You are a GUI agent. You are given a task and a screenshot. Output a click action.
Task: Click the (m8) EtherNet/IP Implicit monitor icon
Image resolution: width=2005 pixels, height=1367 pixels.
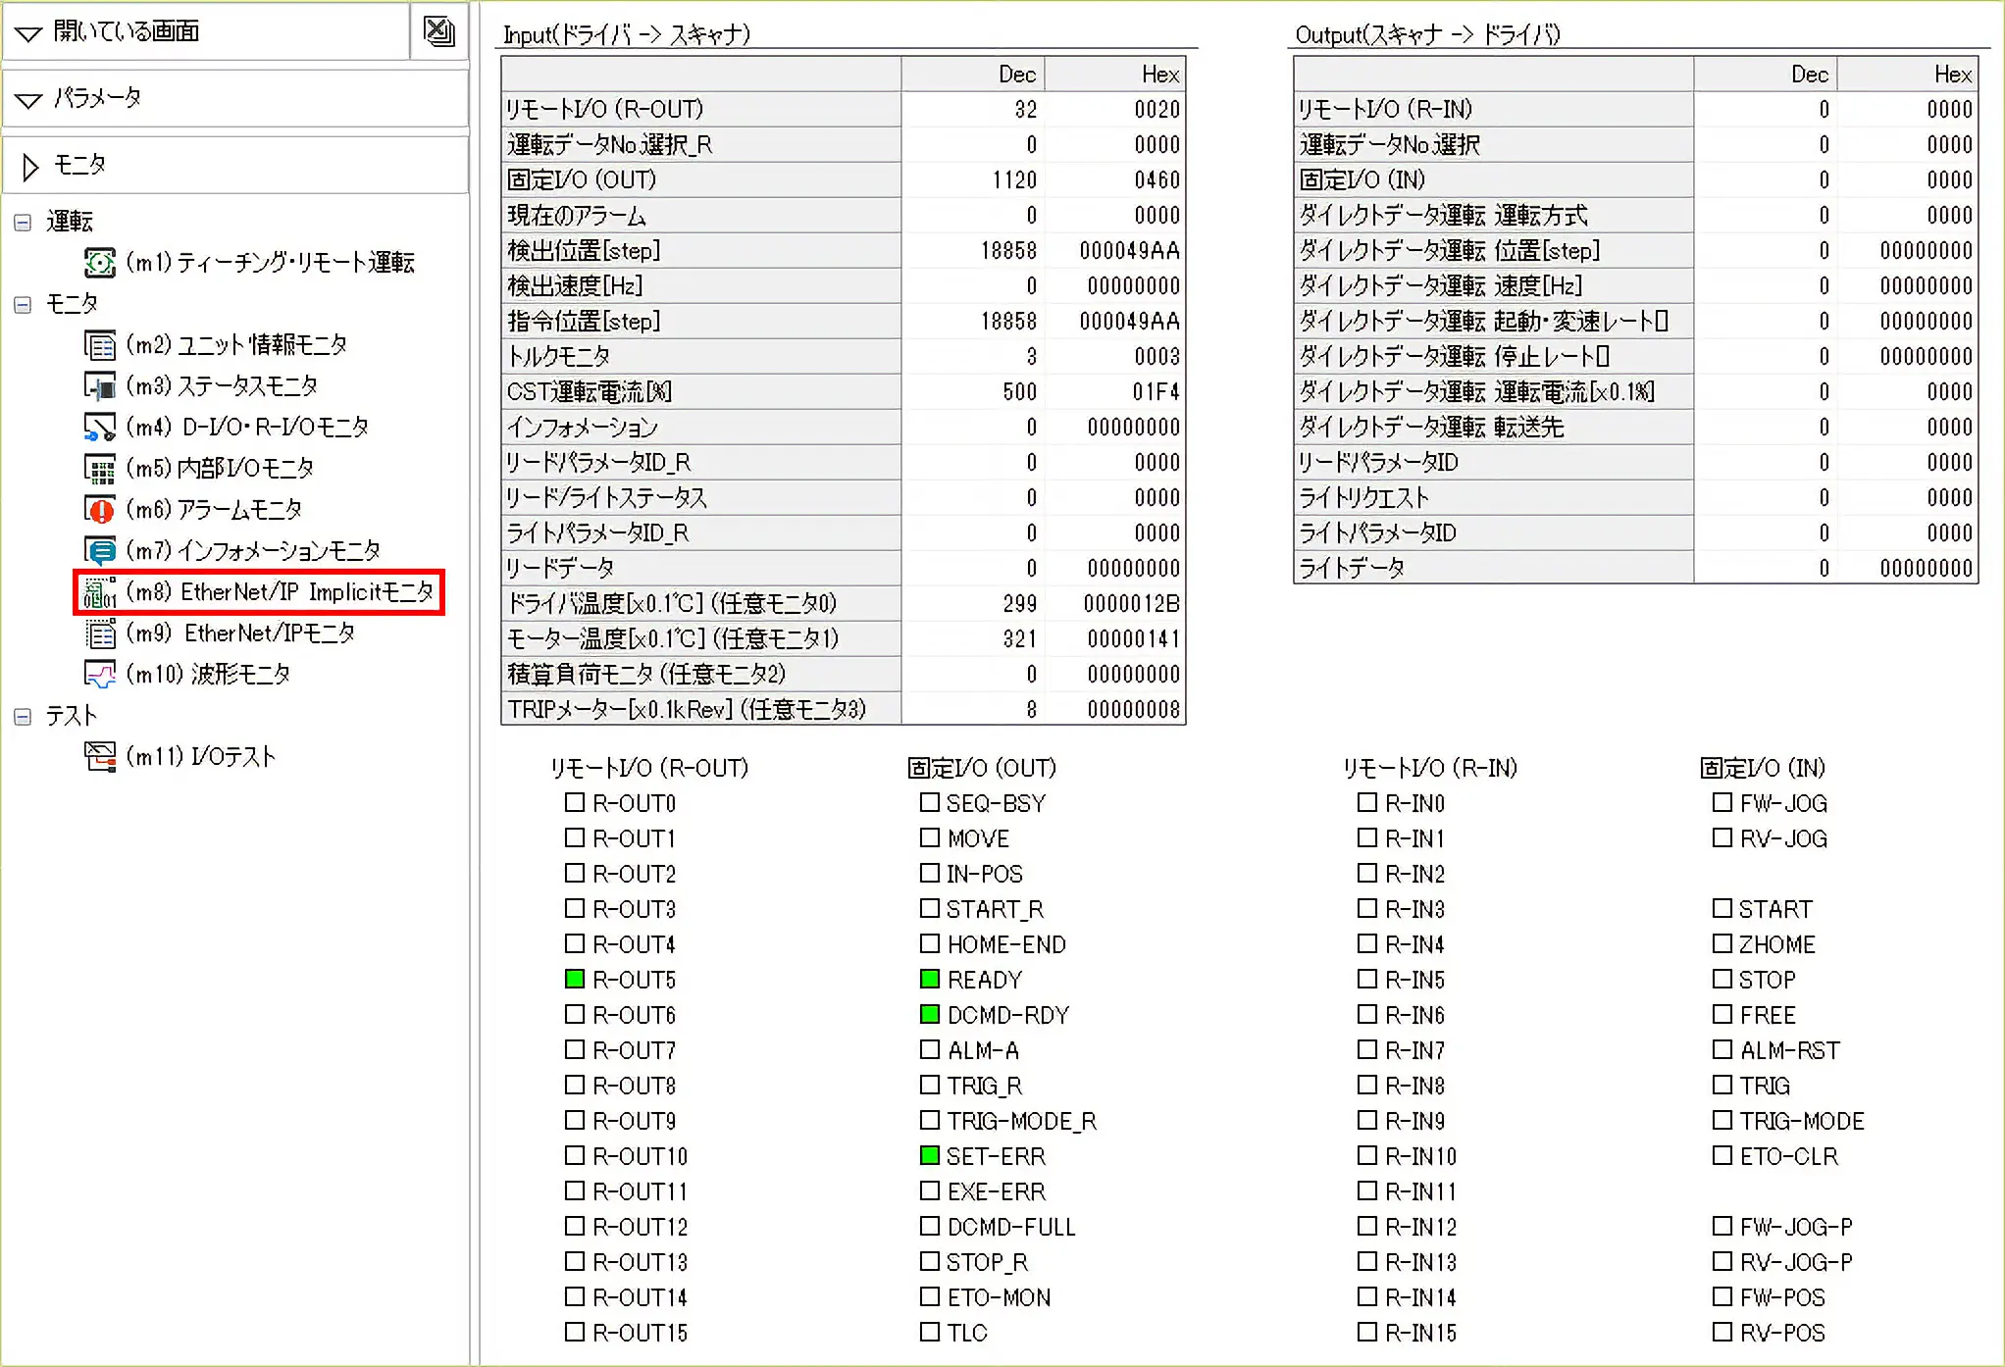(100, 592)
